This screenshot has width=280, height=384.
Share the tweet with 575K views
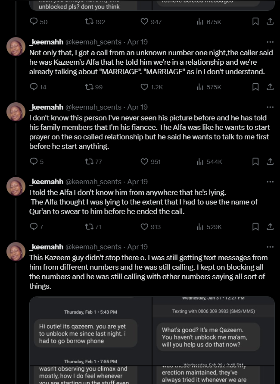(x=270, y=87)
